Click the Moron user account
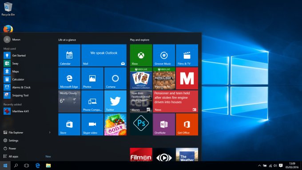This screenshot has height=170, width=302. [12, 40]
